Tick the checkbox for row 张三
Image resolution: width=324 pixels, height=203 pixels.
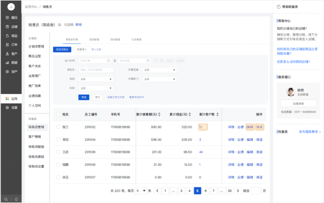click(x=58, y=127)
